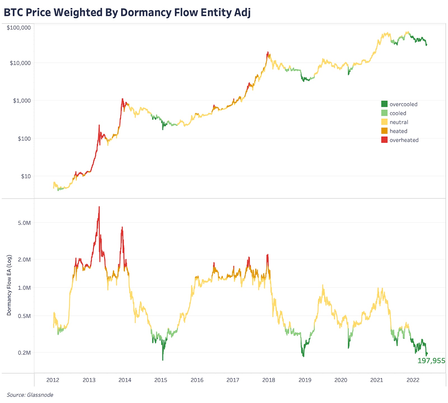Click the 5.0M dormancy flow axis label
The height and width of the screenshot is (403, 448).
click(24, 223)
